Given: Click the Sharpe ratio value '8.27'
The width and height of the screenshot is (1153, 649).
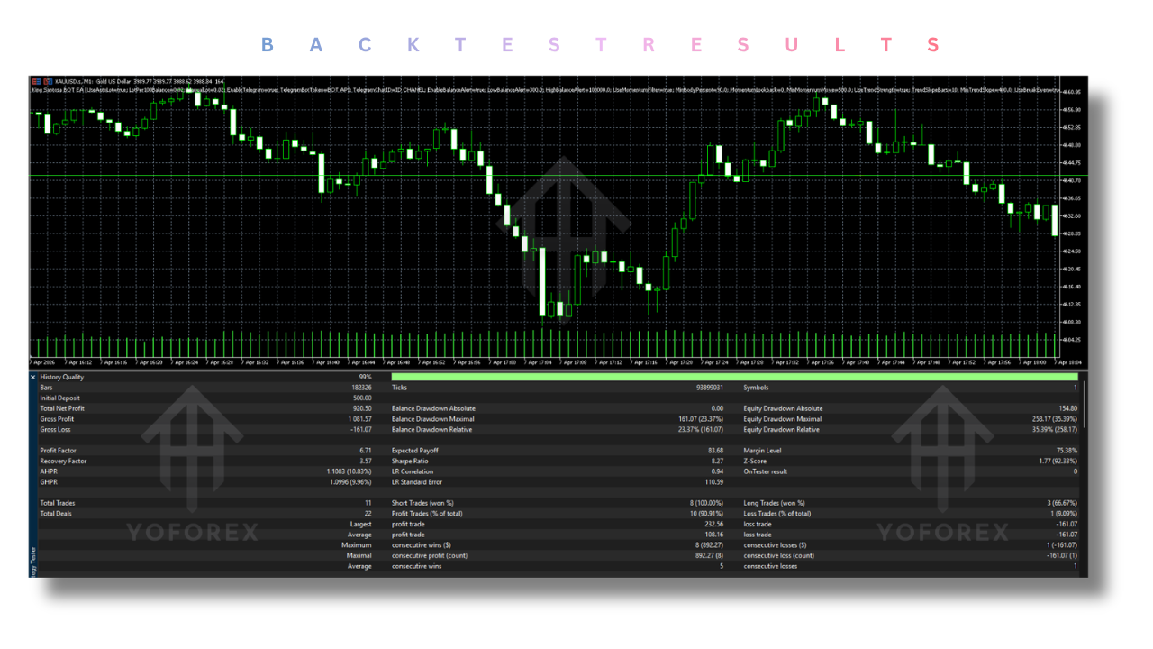Looking at the screenshot, I should tap(718, 462).
